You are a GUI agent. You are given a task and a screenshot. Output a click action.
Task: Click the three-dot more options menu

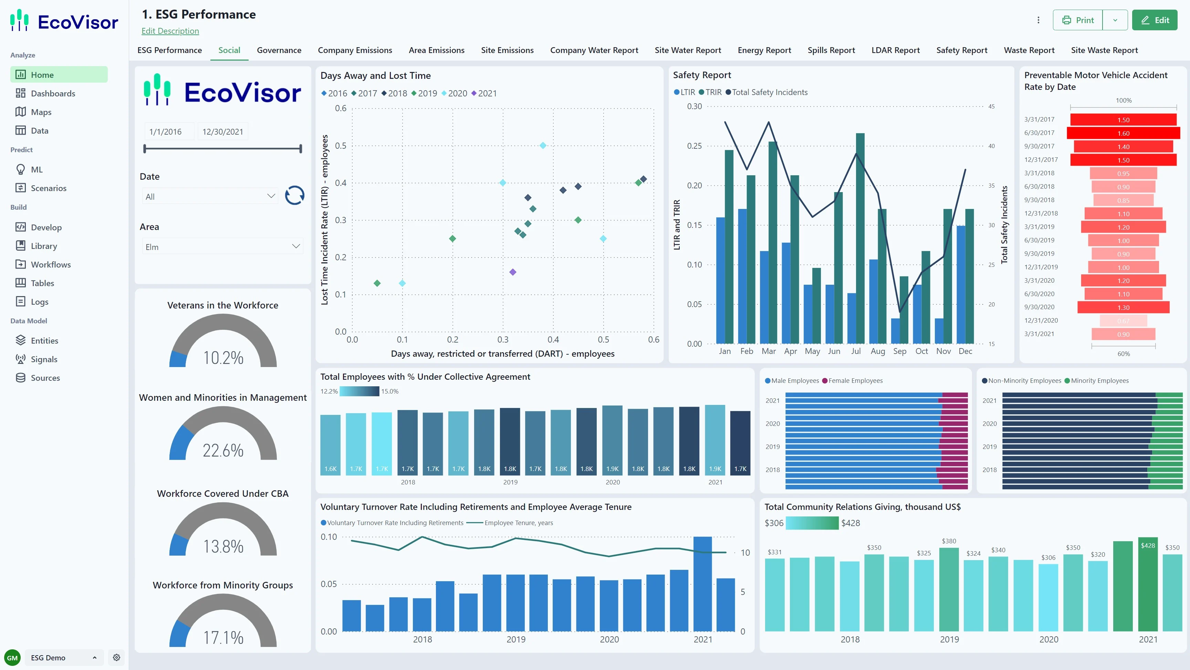pos(1038,20)
